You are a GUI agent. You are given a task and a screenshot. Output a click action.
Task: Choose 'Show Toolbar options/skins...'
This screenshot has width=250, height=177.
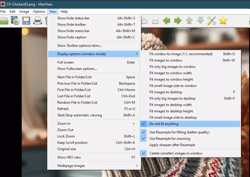(x=79, y=46)
